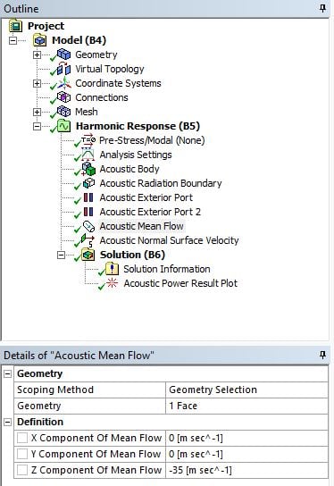Image resolution: width=334 pixels, height=486 pixels.
Task: Select the Connections icon in tree
Action: tap(63, 97)
